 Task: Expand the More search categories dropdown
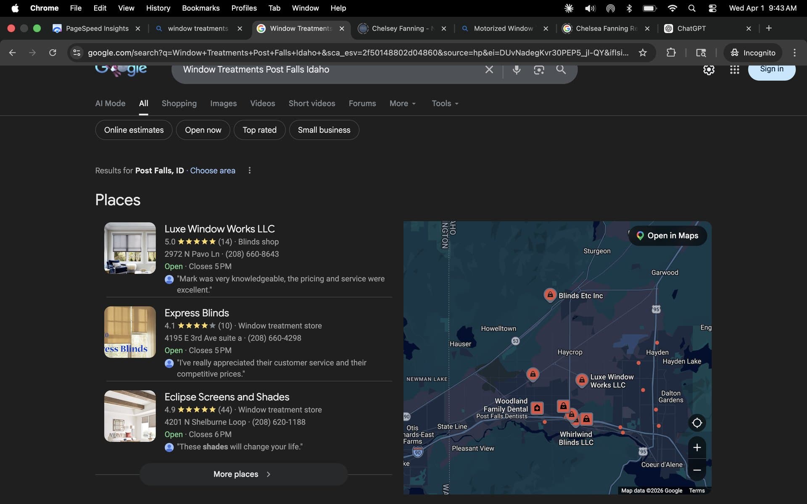point(402,103)
